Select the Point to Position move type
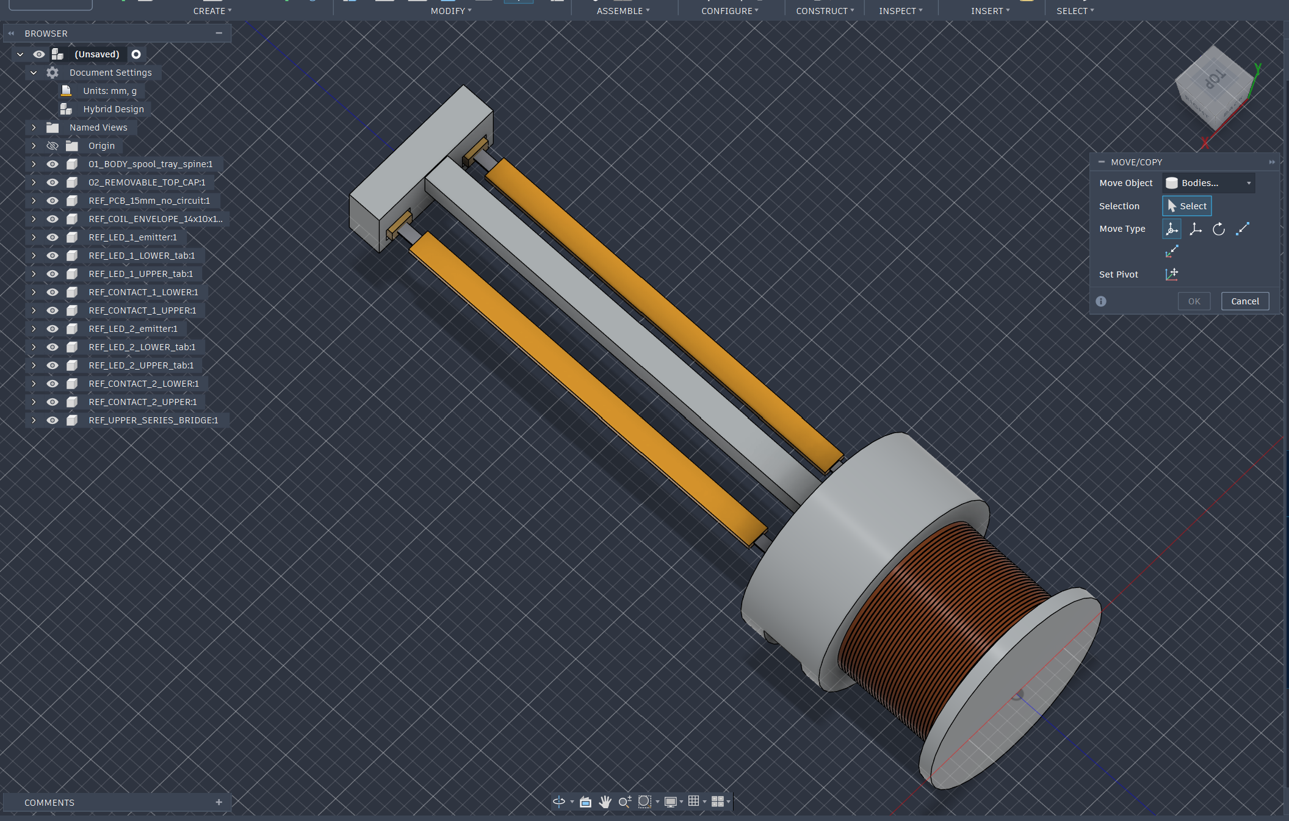 point(1172,251)
